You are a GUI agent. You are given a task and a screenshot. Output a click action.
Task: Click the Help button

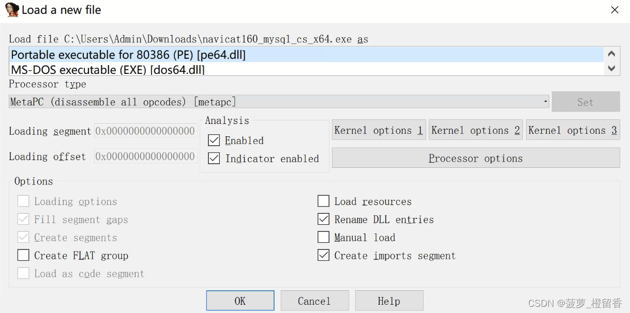click(x=389, y=301)
